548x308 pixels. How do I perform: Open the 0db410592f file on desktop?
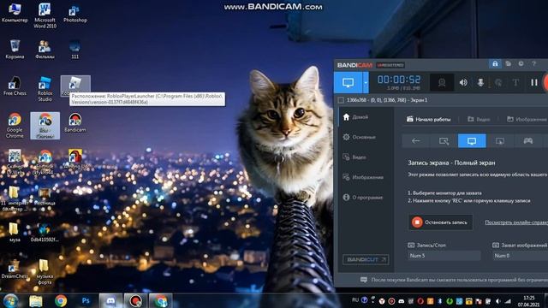point(45,233)
